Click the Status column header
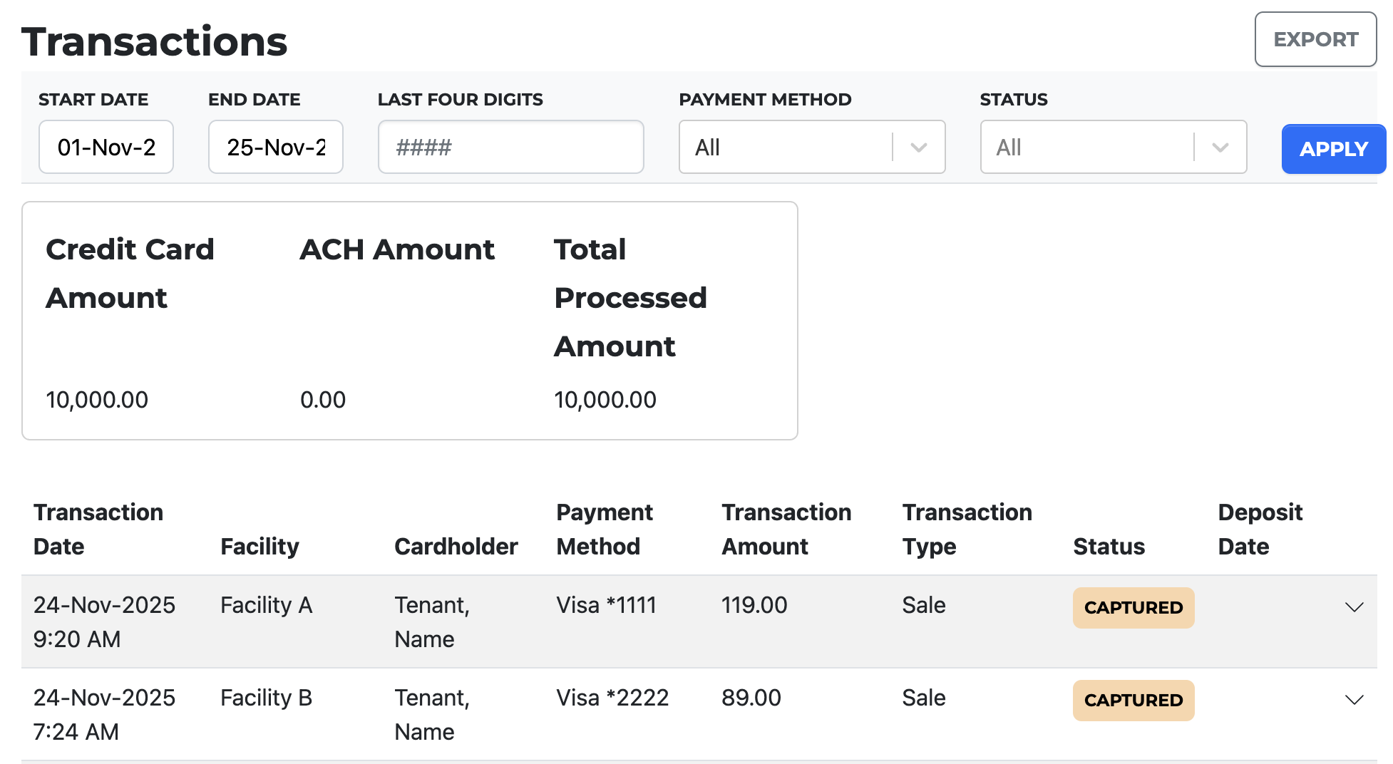Screen dimensions: 1393x764 click(x=1109, y=547)
